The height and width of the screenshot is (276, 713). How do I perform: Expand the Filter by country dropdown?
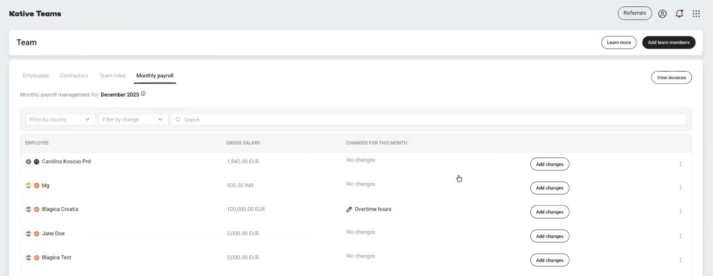pyautogui.click(x=60, y=119)
